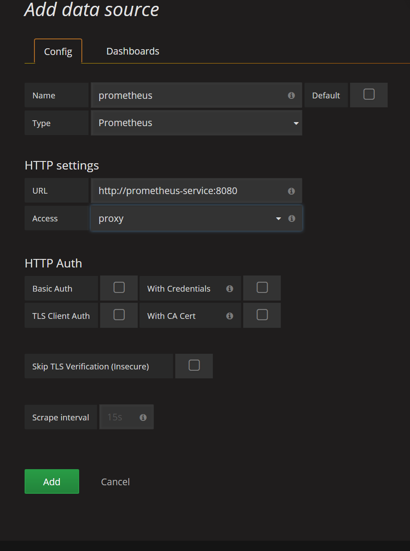
Task: Click the HTTP settings section heading
Action: 62,165
